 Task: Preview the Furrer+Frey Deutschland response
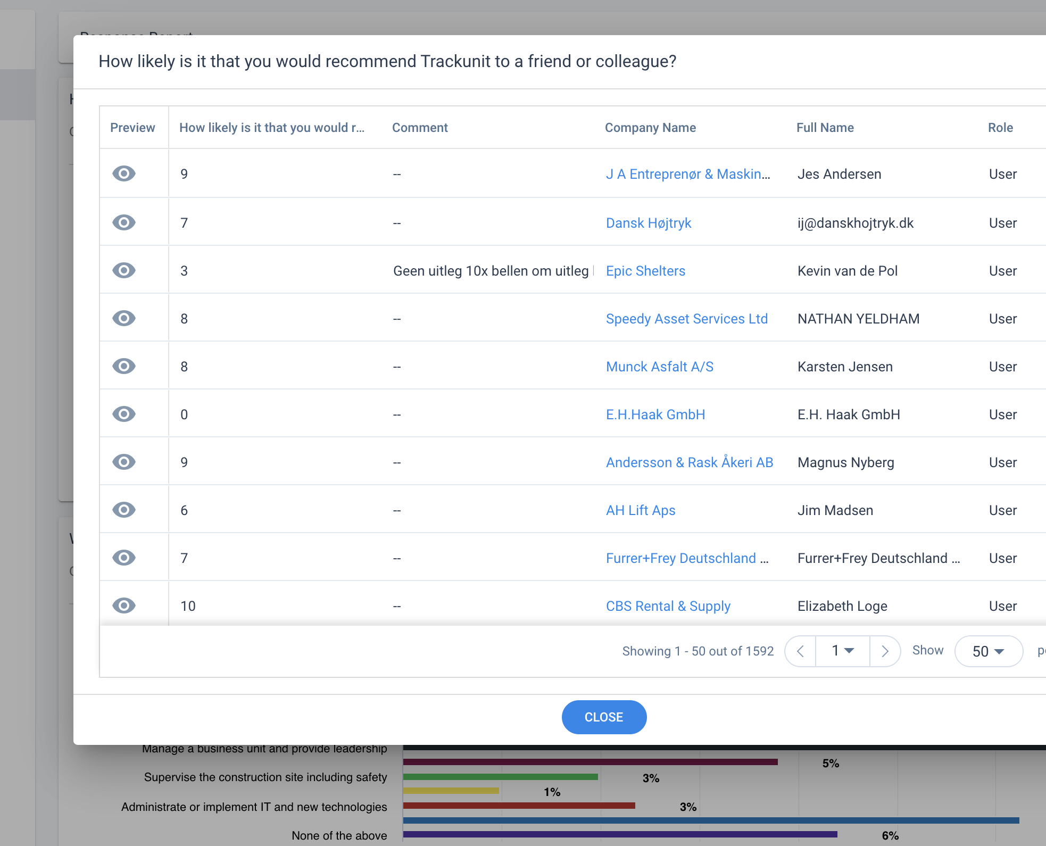pyautogui.click(x=124, y=558)
